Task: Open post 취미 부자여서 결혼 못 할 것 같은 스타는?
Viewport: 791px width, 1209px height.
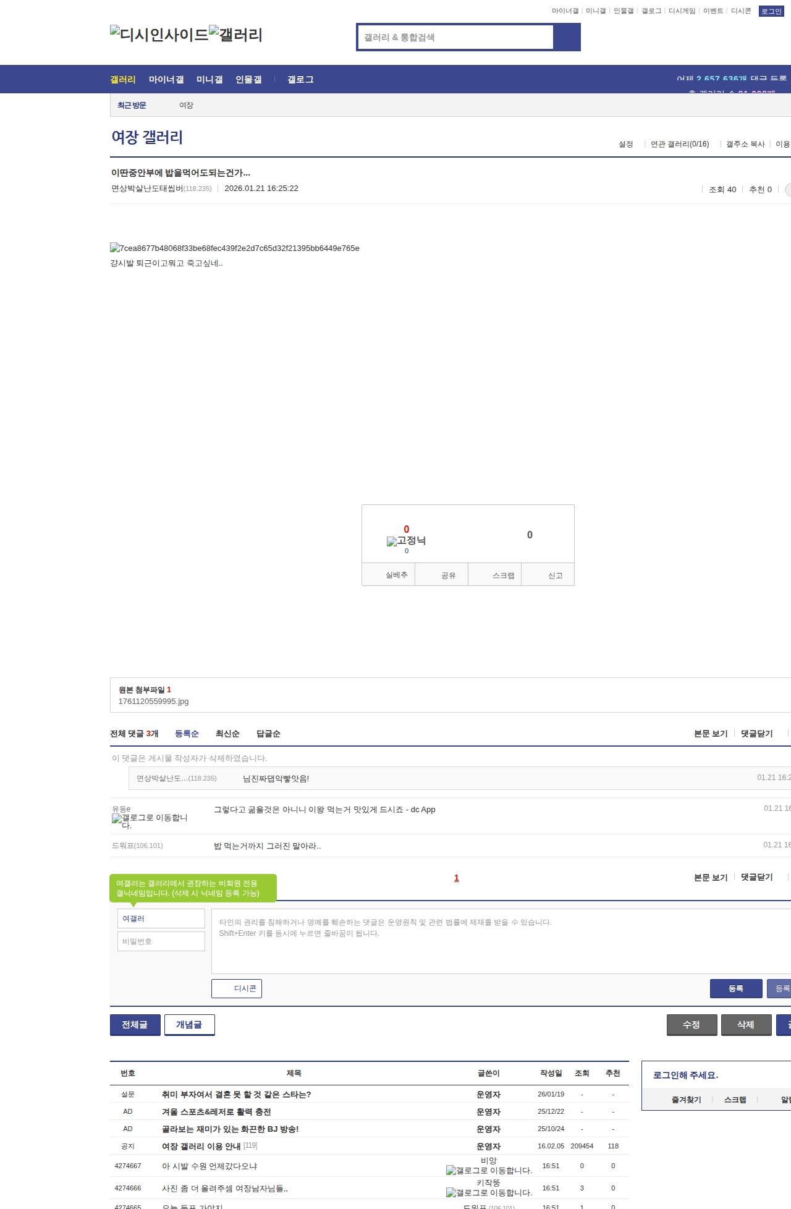Action: coord(236,1094)
